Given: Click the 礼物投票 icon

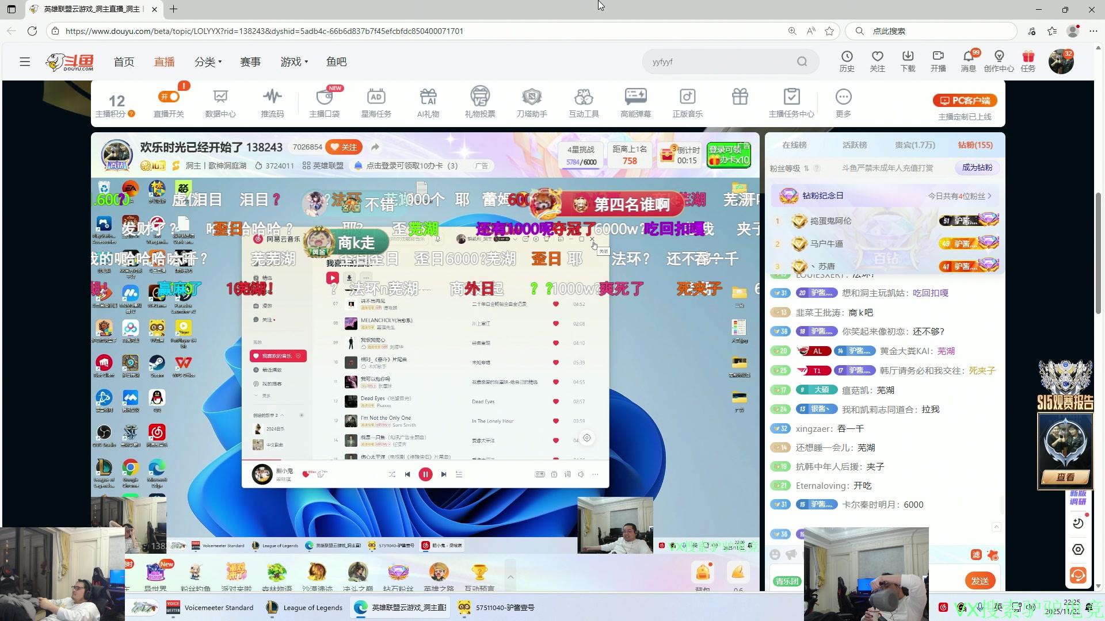Looking at the screenshot, I should (x=479, y=102).
